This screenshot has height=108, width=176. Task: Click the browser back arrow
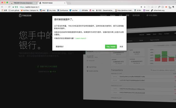2,7
